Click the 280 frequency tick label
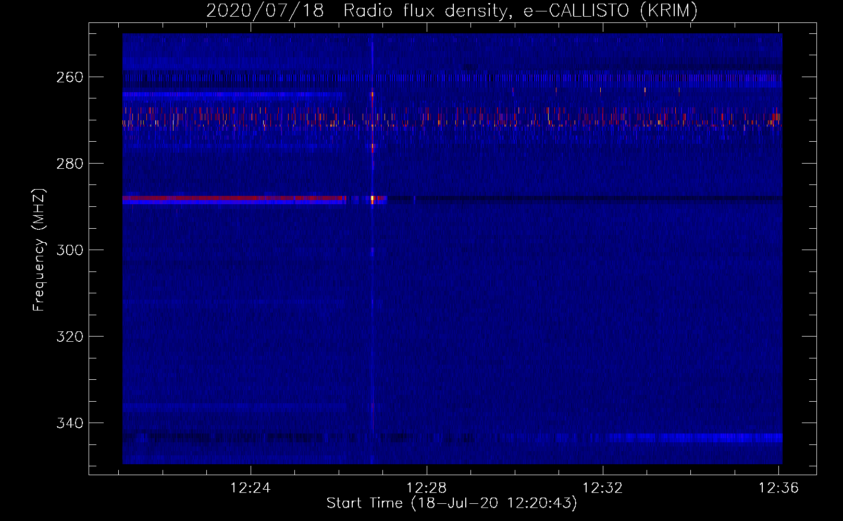Image resolution: width=843 pixels, height=521 pixels. tap(70, 164)
